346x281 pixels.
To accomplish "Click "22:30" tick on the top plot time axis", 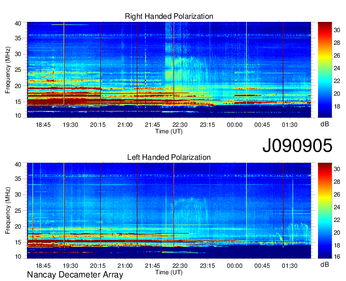I will point(180,125).
